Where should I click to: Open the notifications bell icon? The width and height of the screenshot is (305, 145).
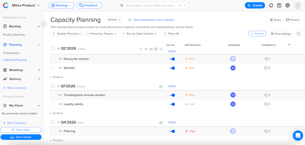(271, 5)
